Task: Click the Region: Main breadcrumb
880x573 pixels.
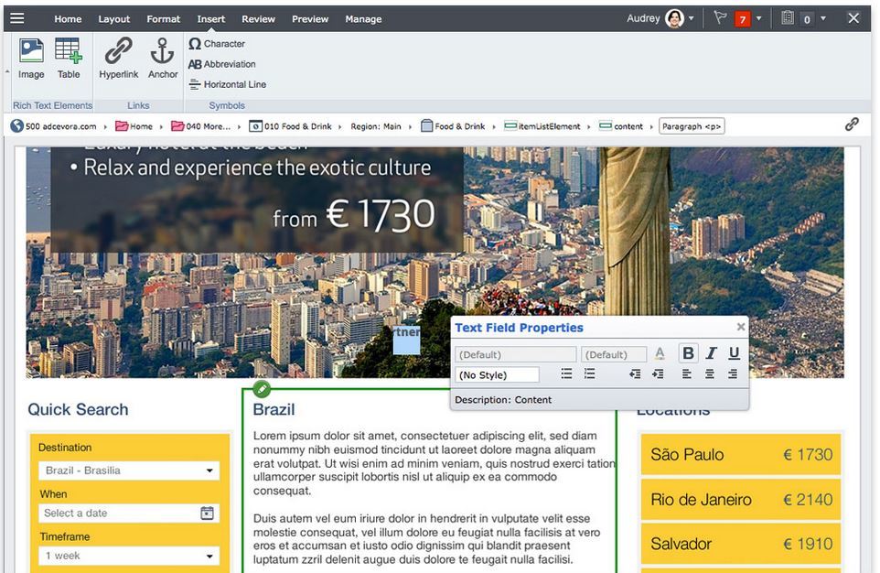Action: pos(376,126)
